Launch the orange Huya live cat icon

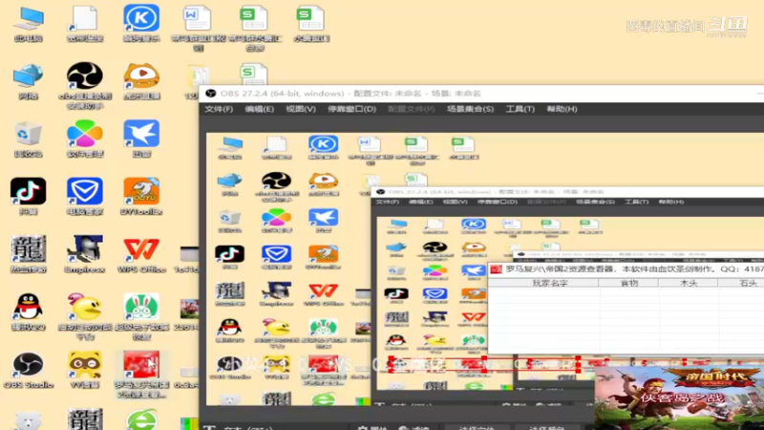[141, 81]
